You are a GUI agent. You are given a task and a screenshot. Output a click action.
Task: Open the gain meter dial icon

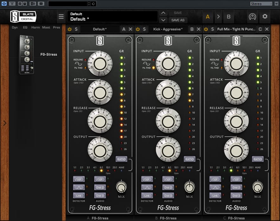coord(252,16)
